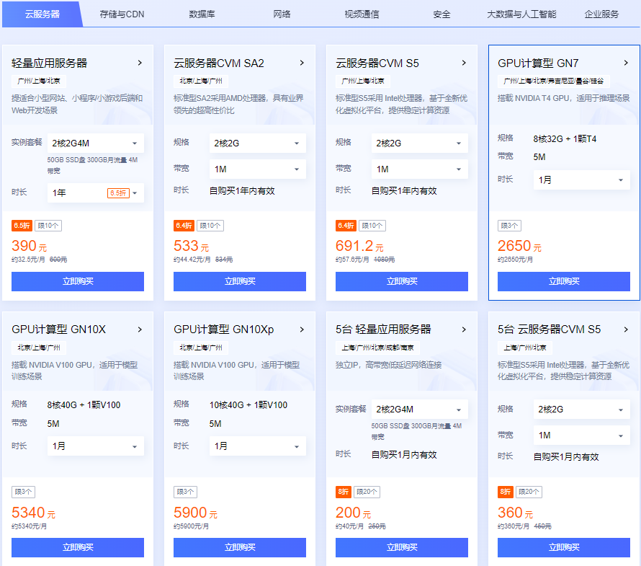Click 10核40G + 1颗V100 spec text

click(x=248, y=405)
